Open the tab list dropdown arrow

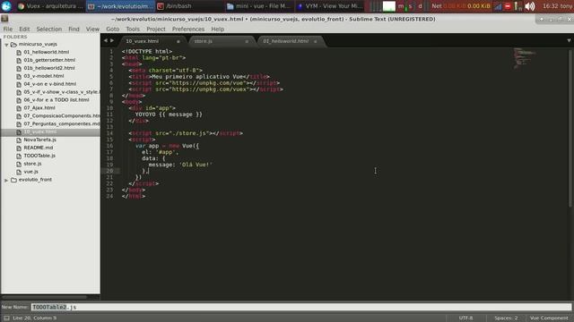[x=569, y=40]
